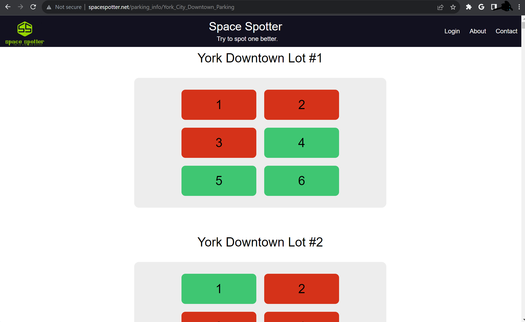Open the Login page

[x=452, y=31]
